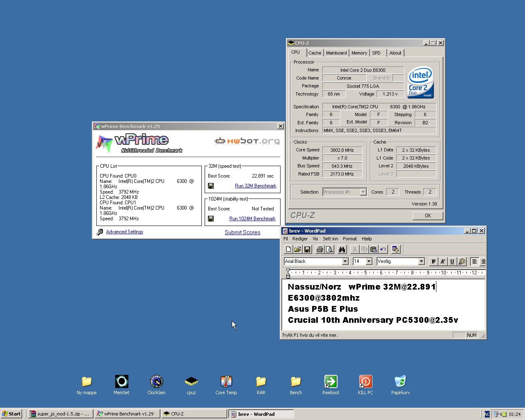Create a new document in WordPad

click(288, 249)
